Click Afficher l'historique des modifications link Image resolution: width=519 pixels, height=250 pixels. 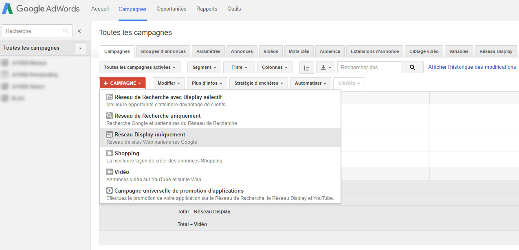(472, 67)
